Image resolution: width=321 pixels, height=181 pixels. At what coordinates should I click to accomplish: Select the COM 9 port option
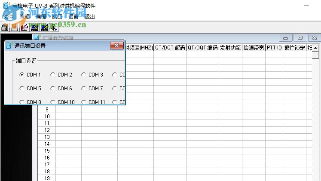(x=21, y=102)
